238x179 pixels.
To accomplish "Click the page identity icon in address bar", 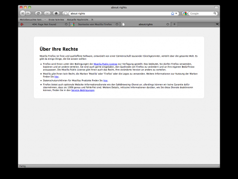I will point(65,13).
